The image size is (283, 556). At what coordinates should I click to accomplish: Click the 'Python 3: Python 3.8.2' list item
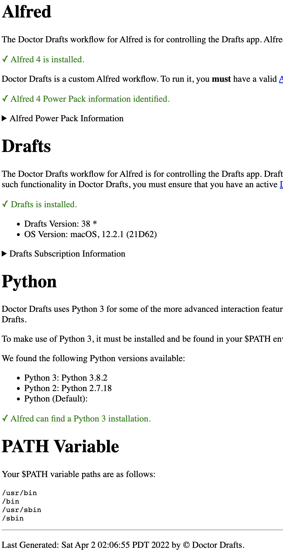pos(66,378)
